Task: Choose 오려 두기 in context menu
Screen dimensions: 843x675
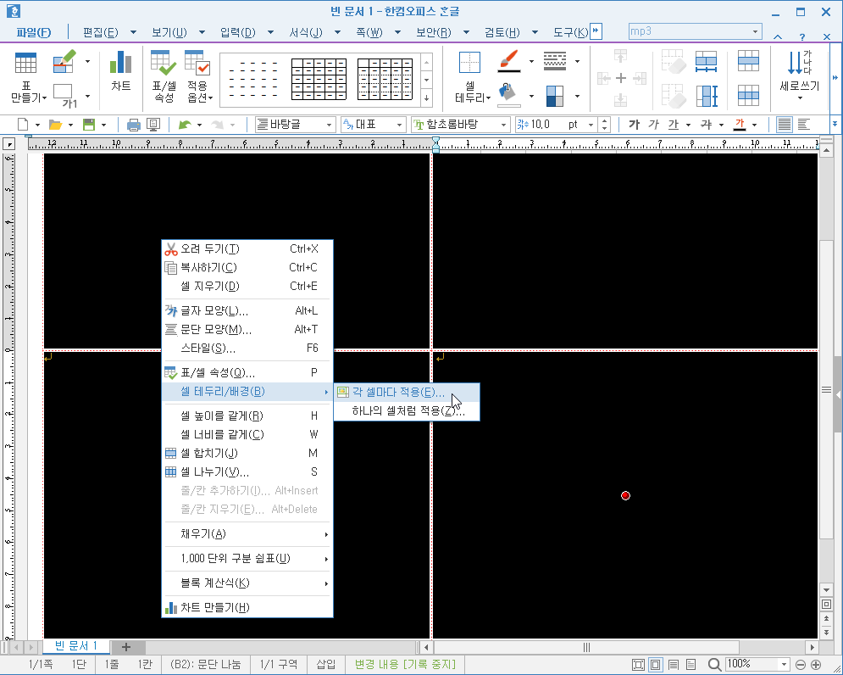Action: (x=247, y=248)
